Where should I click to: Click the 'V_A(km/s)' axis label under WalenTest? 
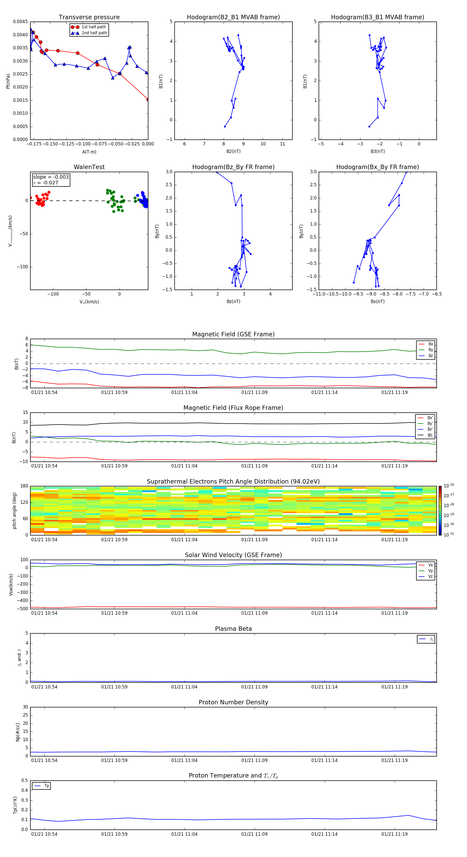[x=89, y=302]
